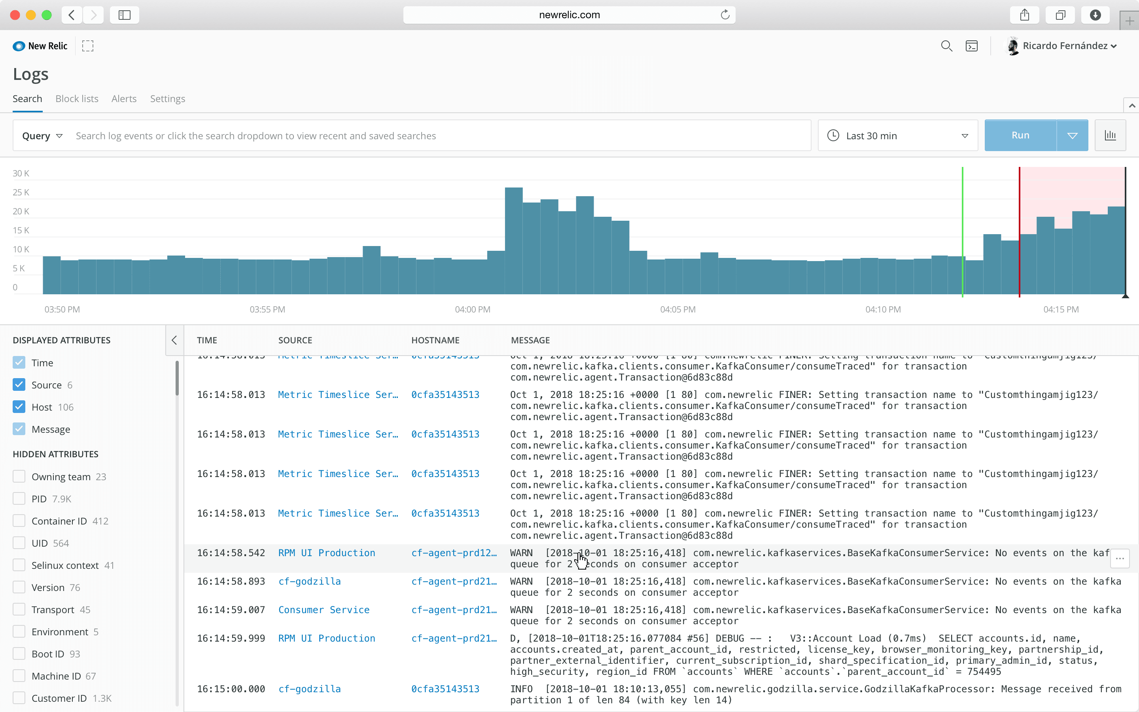Click the New Relic logo icon

point(19,45)
